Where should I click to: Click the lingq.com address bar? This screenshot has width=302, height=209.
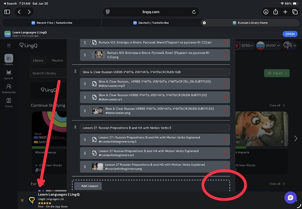(151, 12)
